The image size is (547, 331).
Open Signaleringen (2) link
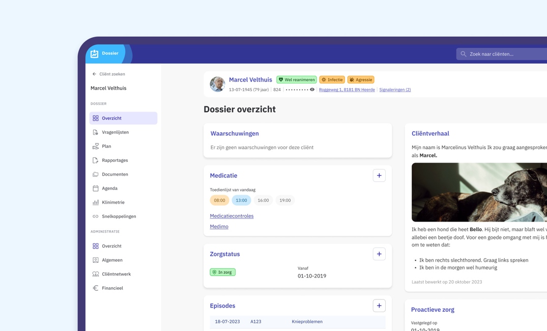(395, 90)
